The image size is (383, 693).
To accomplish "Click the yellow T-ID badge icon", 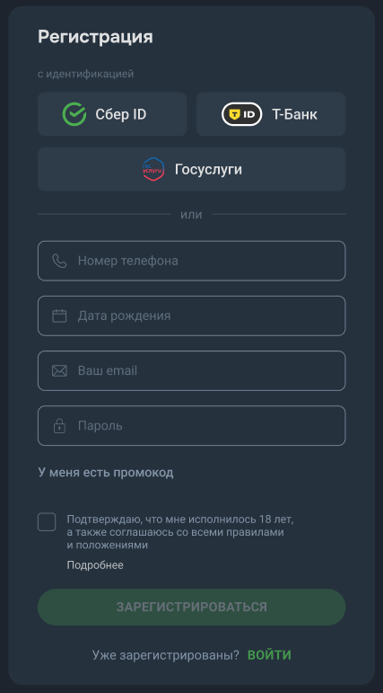I will 242,114.
